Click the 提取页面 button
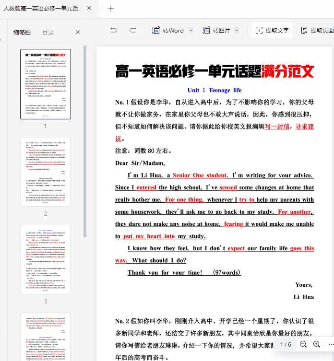 click(x=317, y=30)
